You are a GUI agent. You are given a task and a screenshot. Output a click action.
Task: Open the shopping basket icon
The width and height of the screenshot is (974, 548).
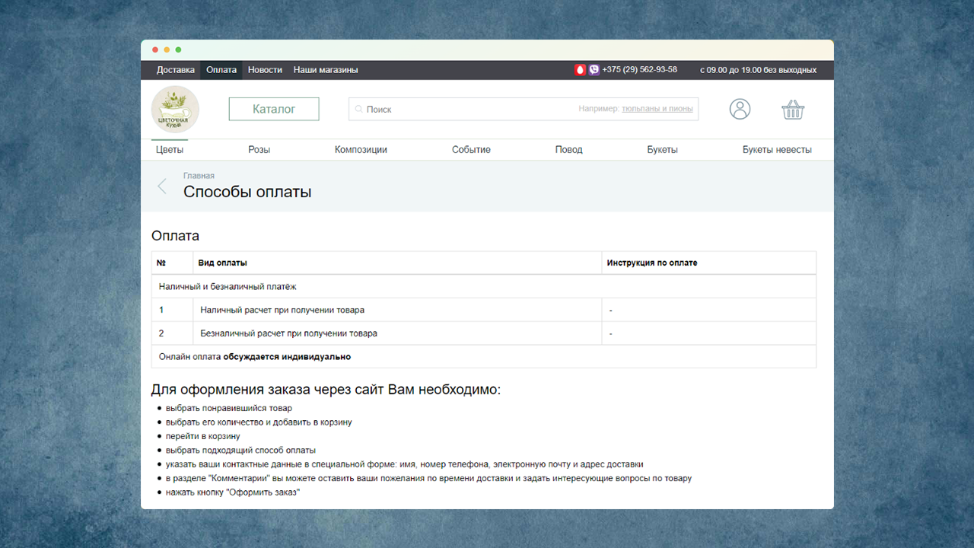[x=793, y=110]
